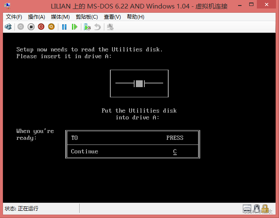Click the 状态: 正在运行 status text
The height and width of the screenshot is (218, 279).
22,208
